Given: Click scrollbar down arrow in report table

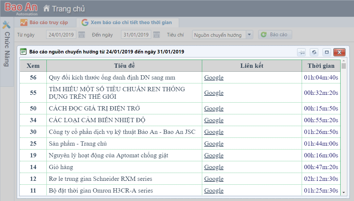Looking at the screenshot, I should [x=344, y=193].
